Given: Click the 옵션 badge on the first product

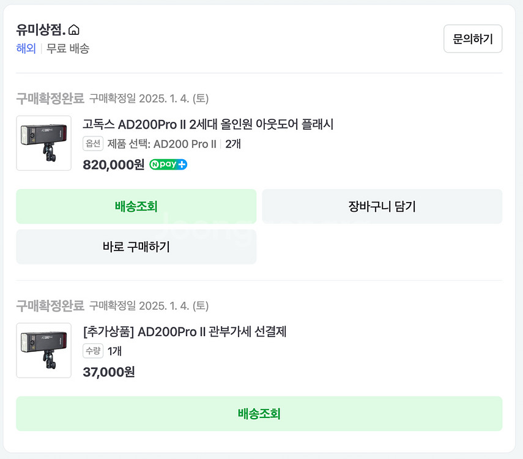Looking at the screenshot, I should 93,144.
